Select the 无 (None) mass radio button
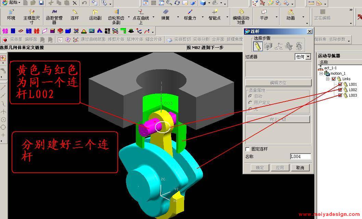The image size is (362, 219). [250, 109]
